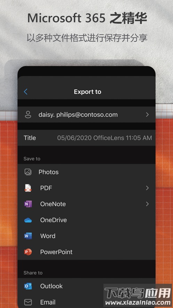Save to OneDrive option

[86, 220]
